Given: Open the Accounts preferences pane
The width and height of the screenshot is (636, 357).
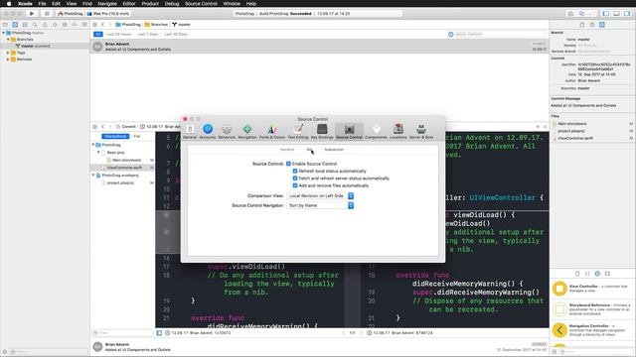Looking at the screenshot, I should tap(208, 132).
